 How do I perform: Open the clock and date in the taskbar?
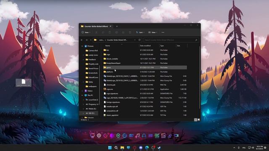260,148
